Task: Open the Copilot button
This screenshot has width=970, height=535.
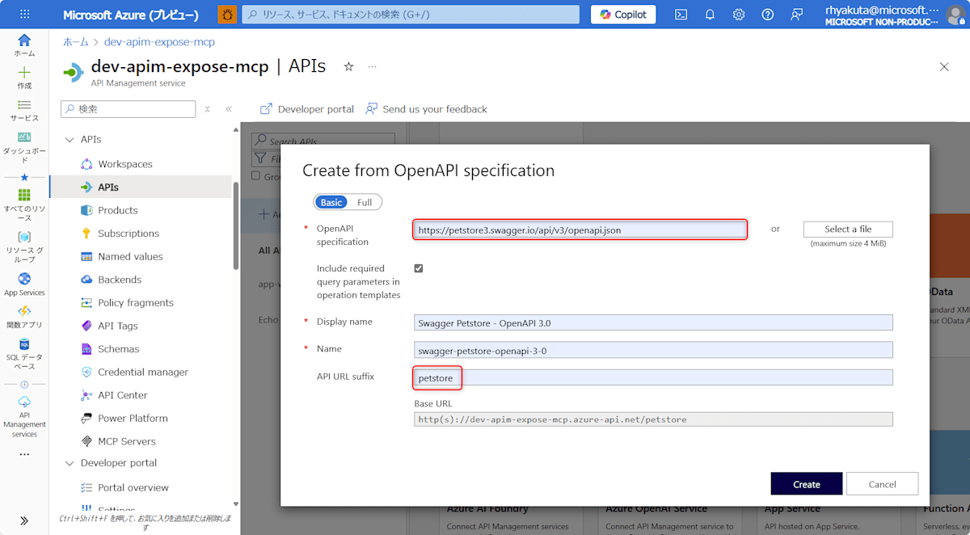Action: (x=623, y=15)
